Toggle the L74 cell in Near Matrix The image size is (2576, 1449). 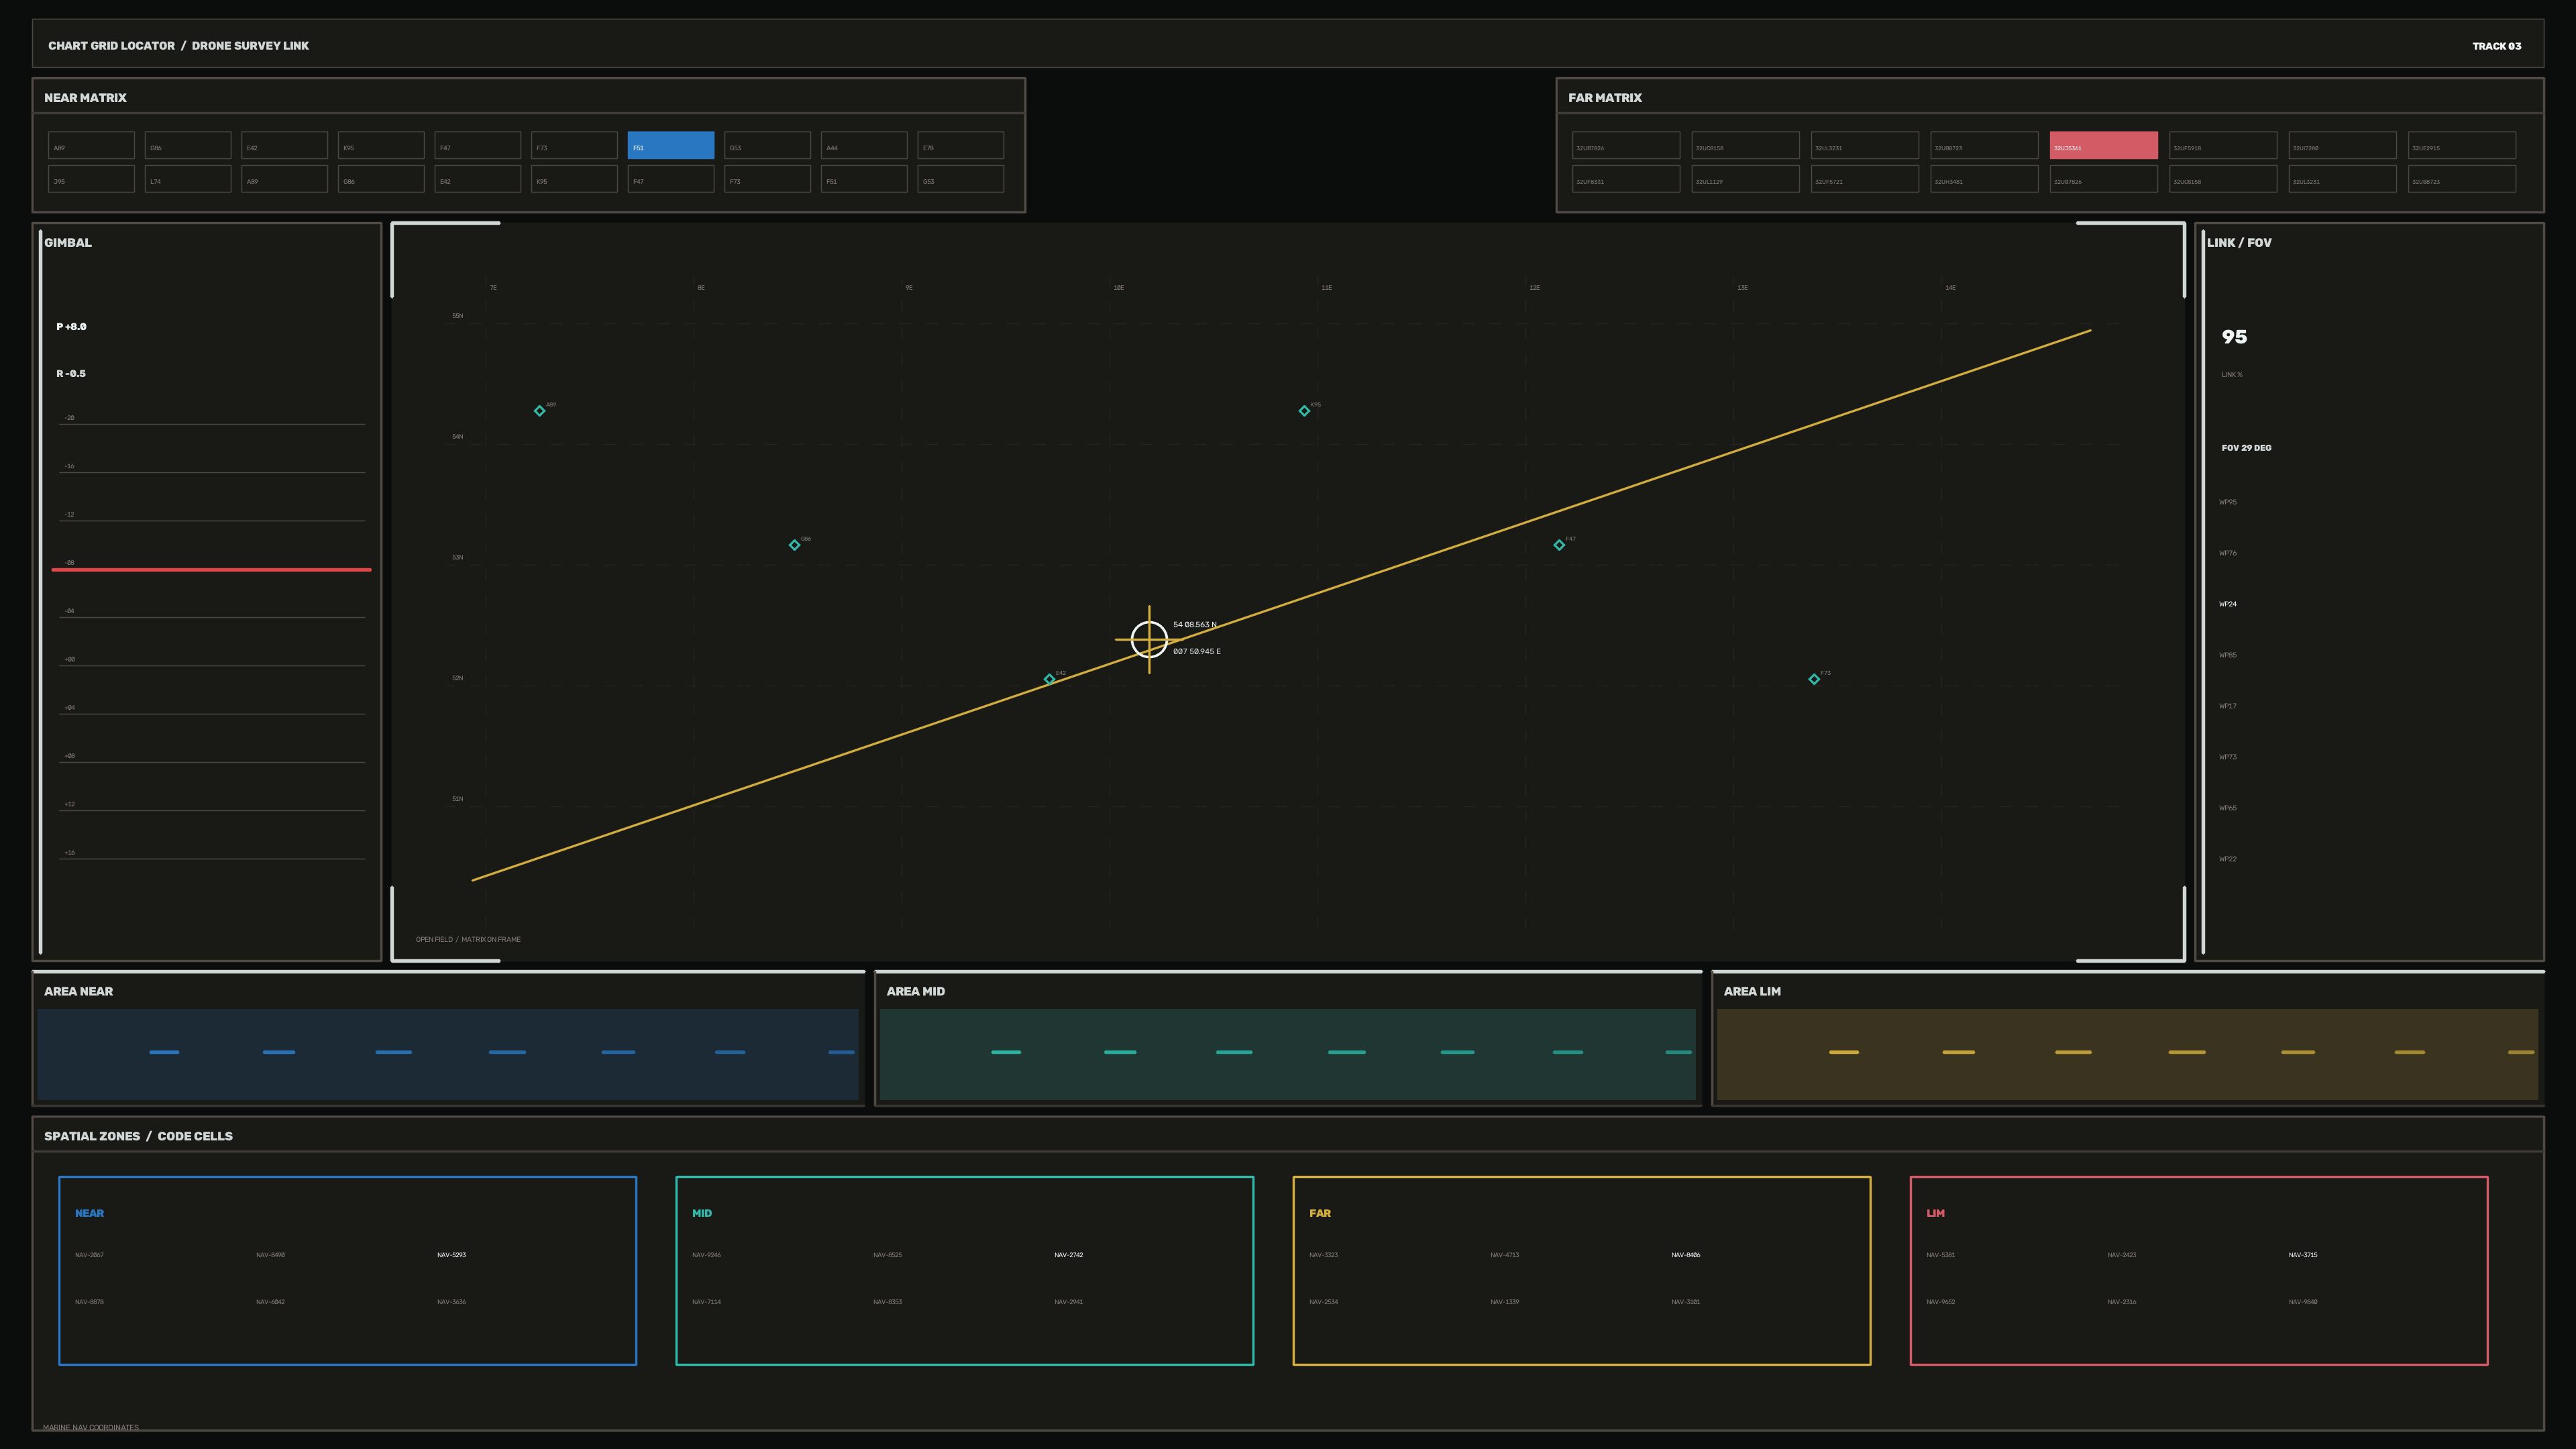188,179
